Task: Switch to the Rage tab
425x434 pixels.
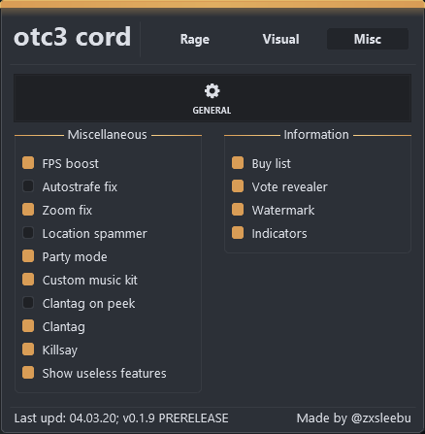Action: [195, 39]
